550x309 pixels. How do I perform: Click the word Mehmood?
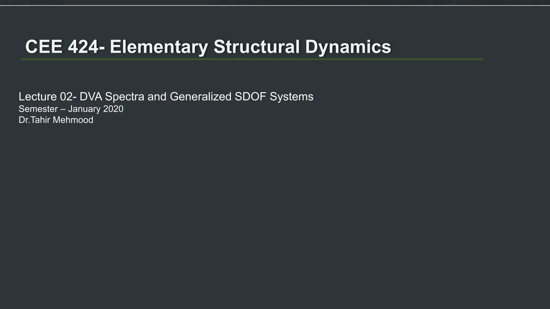(73, 120)
